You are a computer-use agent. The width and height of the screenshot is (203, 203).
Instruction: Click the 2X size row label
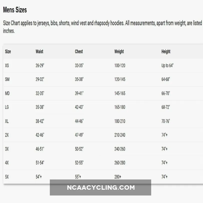coord(7,135)
